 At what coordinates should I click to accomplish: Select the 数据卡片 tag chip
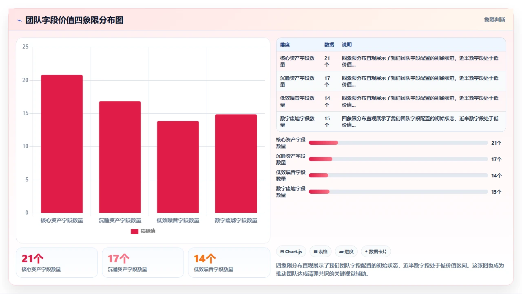point(376,252)
